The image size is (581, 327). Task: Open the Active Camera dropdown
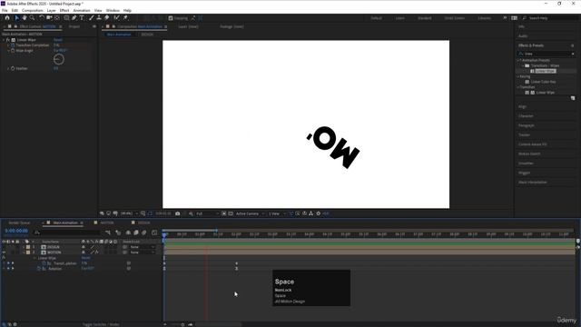coord(251,213)
